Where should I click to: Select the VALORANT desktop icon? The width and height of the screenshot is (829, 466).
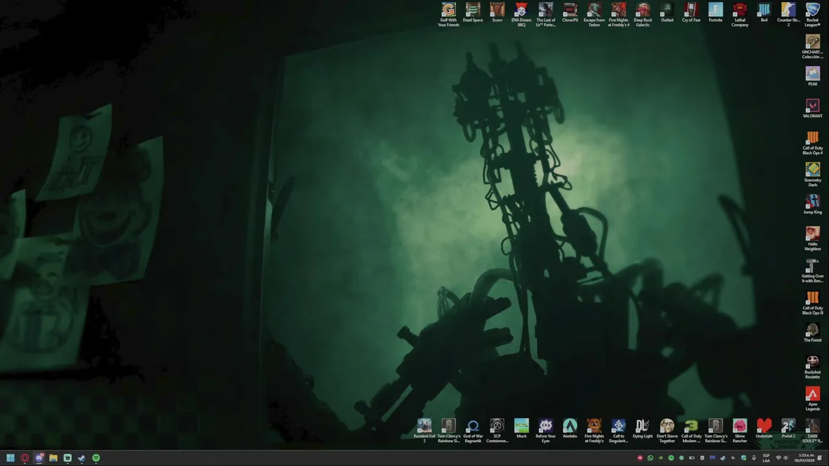pyautogui.click(x=813, y=108)
